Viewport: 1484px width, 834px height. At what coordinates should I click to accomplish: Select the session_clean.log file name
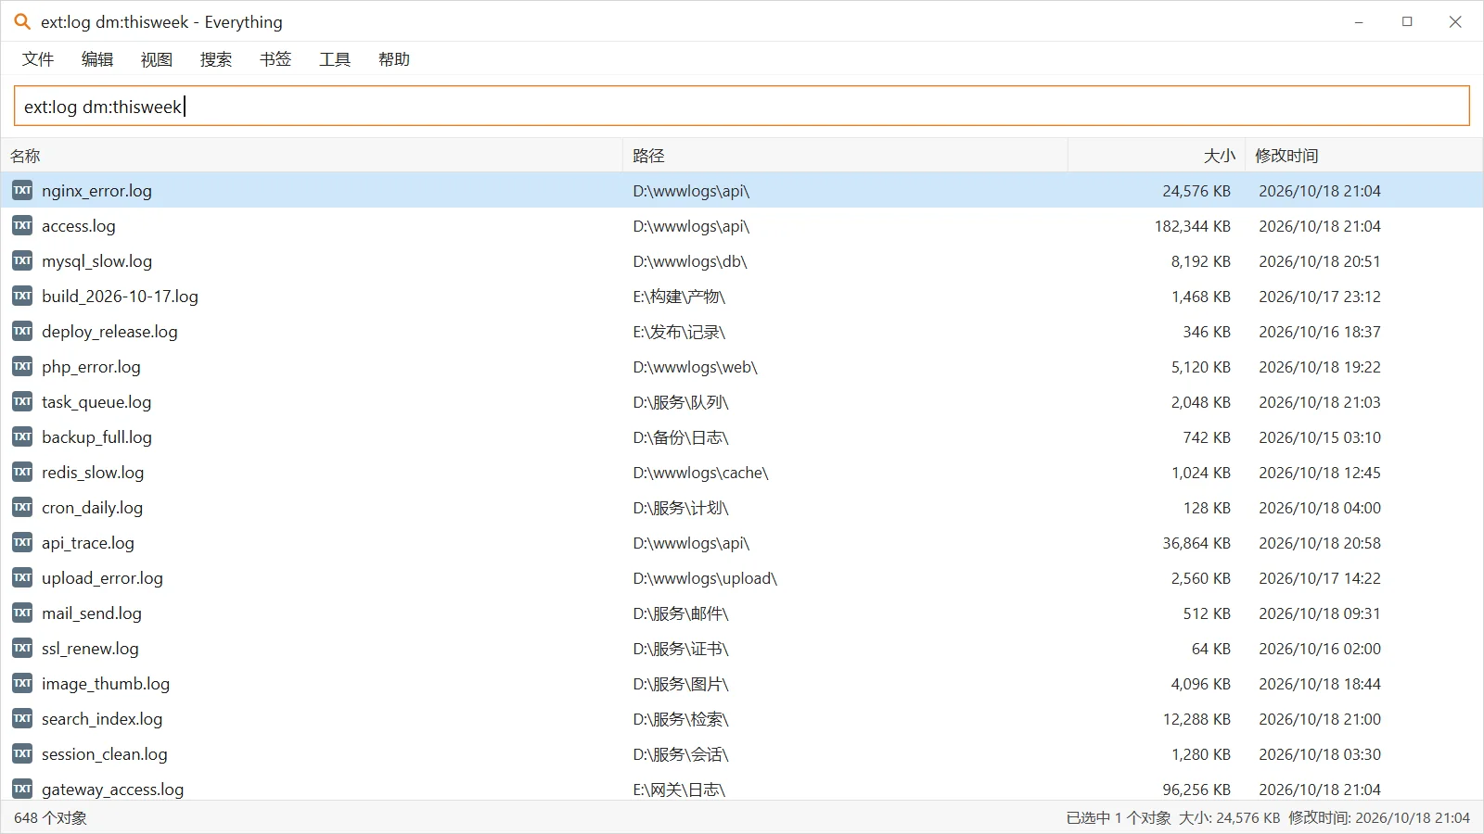point(105,754)
